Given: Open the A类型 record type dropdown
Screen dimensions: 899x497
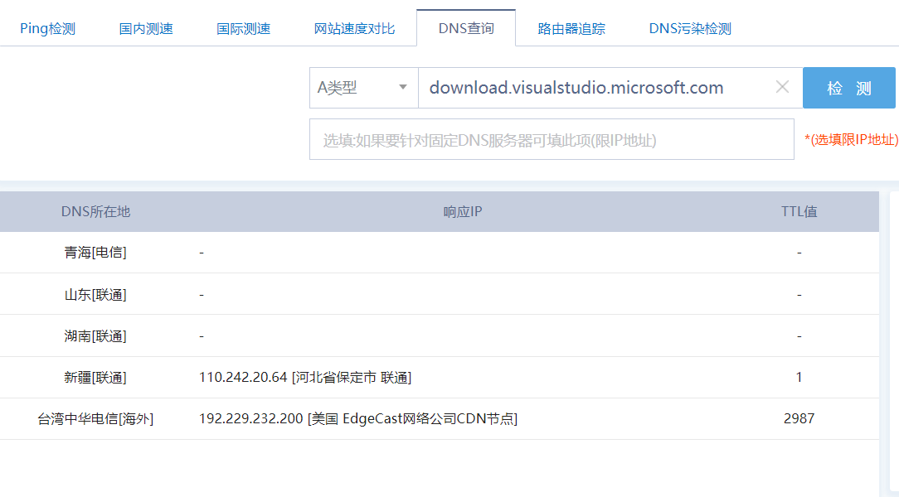Looking at the screenshot, I should pos(363,88).
